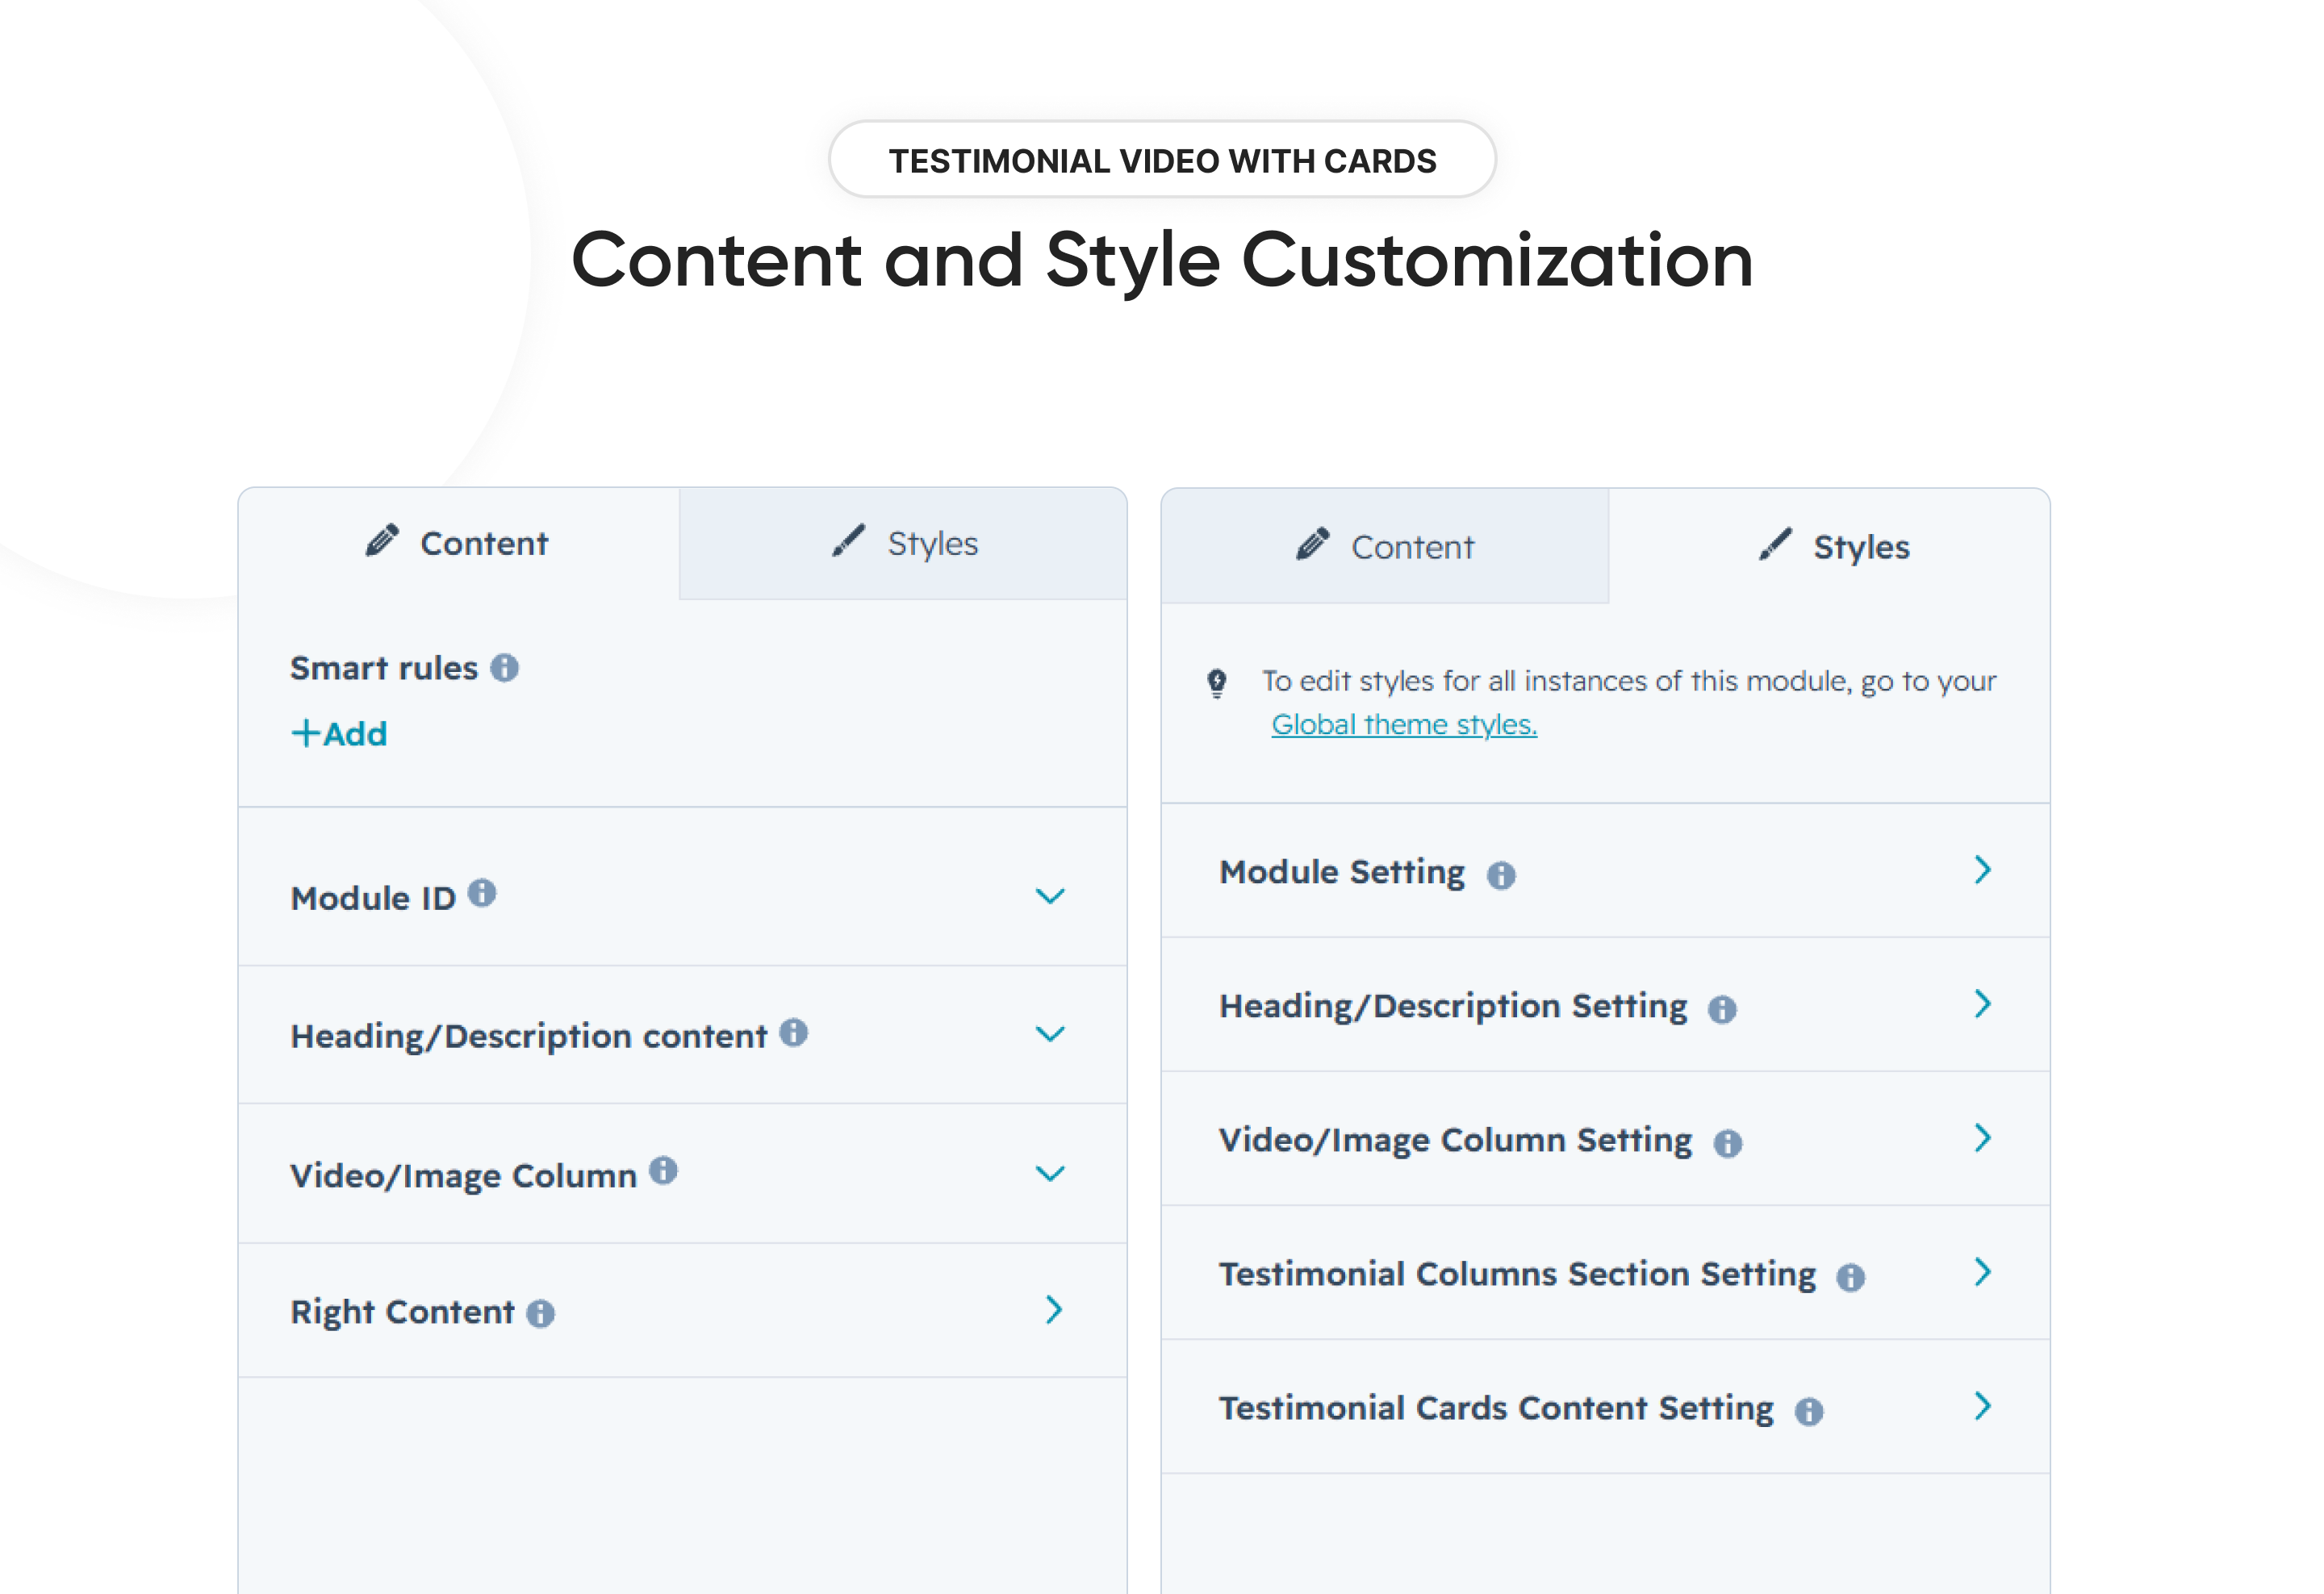
Task: Open the Content tab in right panel
Action: (x=1385, y=547)
